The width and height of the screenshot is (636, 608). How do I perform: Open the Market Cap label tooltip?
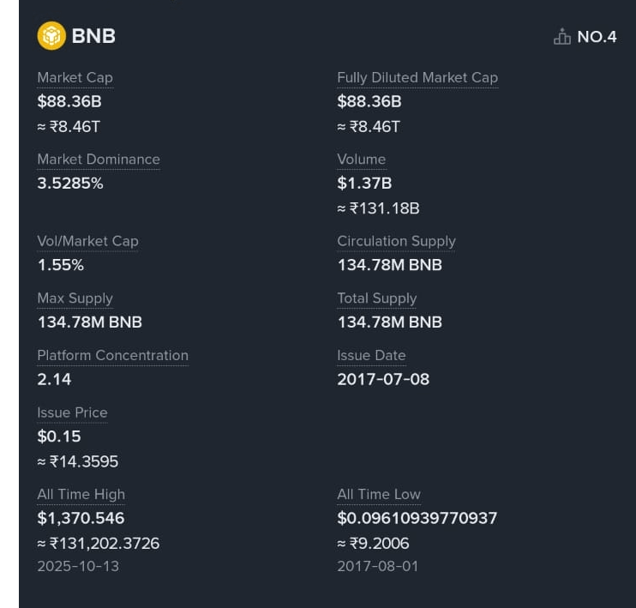point(75,77)
